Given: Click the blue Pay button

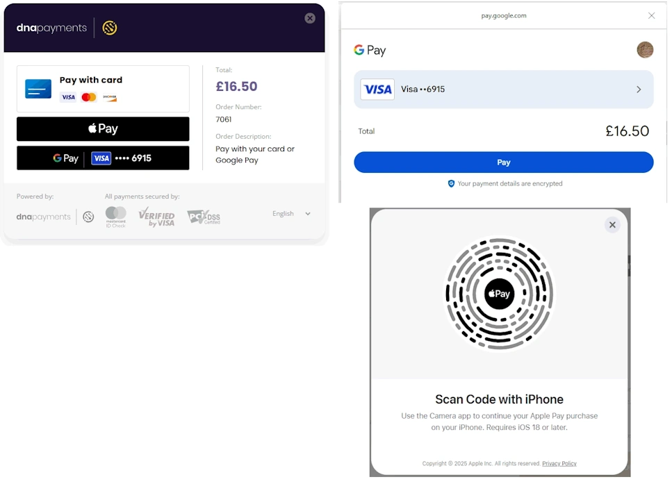Looking at the screenshot, I should click(x=504, y=162).
